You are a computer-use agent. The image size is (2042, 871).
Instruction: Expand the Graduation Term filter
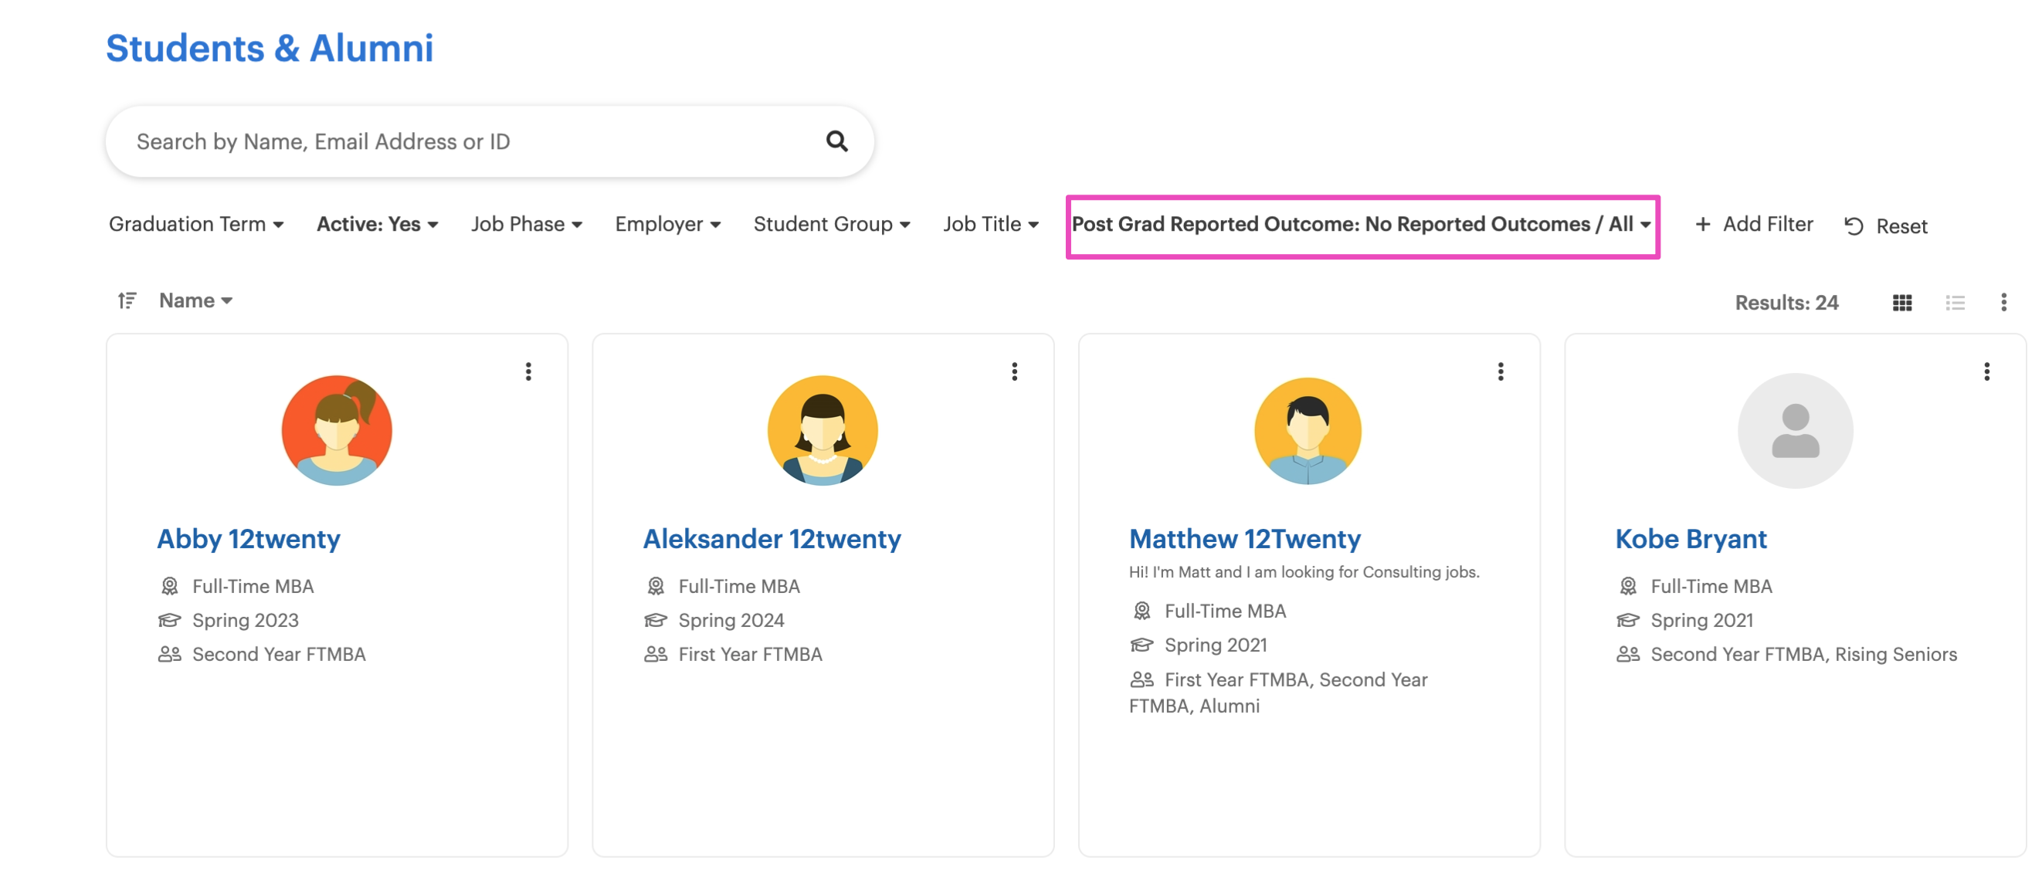pyautogui.click(x=196, y=224)
